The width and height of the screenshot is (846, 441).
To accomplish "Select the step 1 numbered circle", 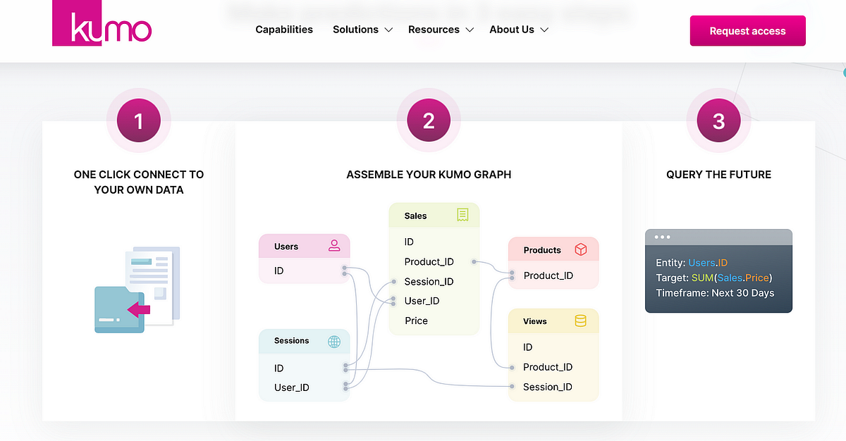I will coord(138,120).
